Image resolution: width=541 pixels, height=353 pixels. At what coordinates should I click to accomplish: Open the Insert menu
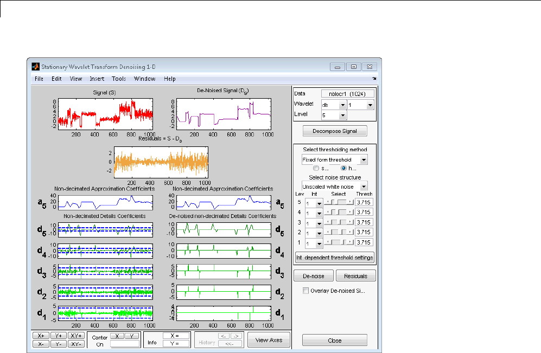click(97, 79)
